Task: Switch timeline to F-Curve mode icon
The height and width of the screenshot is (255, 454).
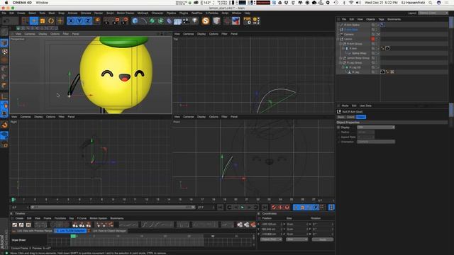Action: (x=21, y=225)
